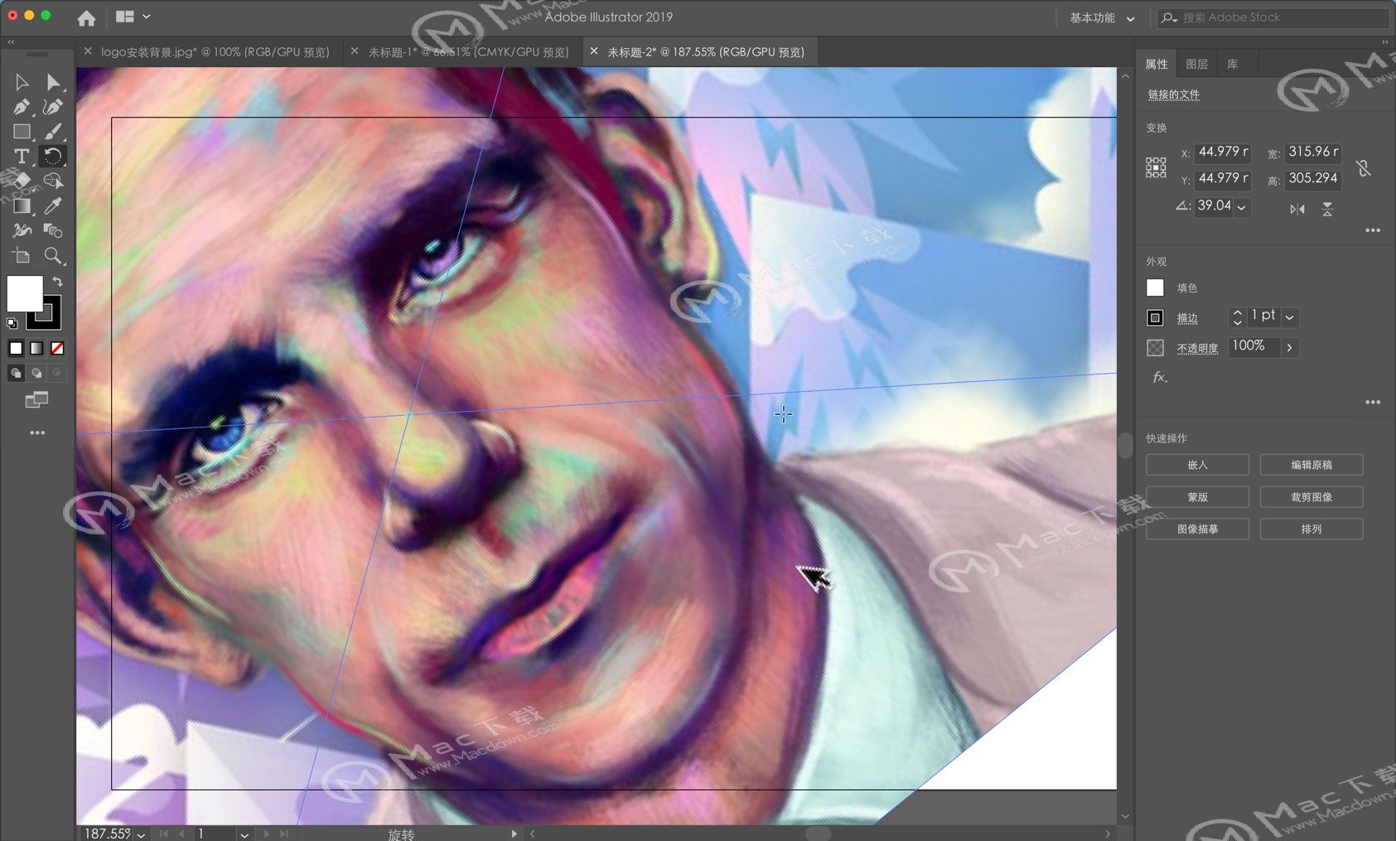Switch to the logo安装背景.jpg tab

point(215,51)
